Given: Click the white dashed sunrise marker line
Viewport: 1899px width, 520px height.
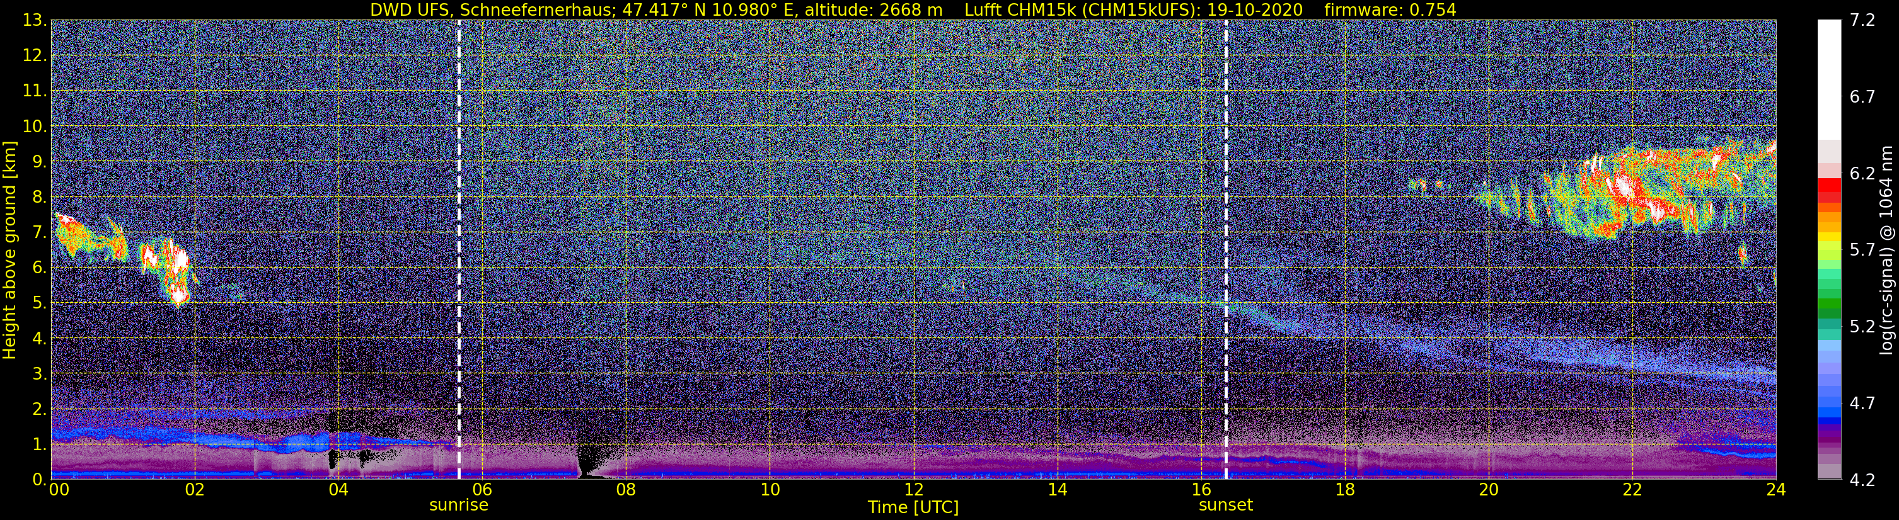Looking at the screenshot, I should (x=459, y=250).
